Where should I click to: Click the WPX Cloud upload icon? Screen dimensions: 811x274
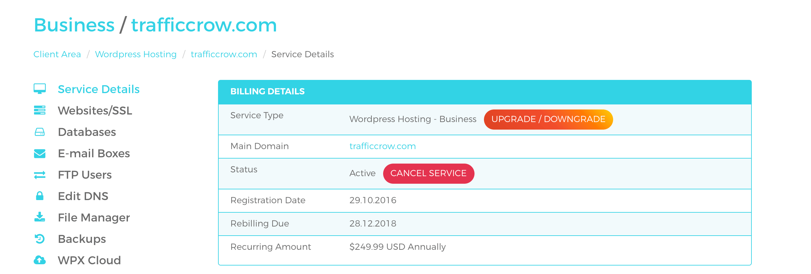click(x=40, y=260)
